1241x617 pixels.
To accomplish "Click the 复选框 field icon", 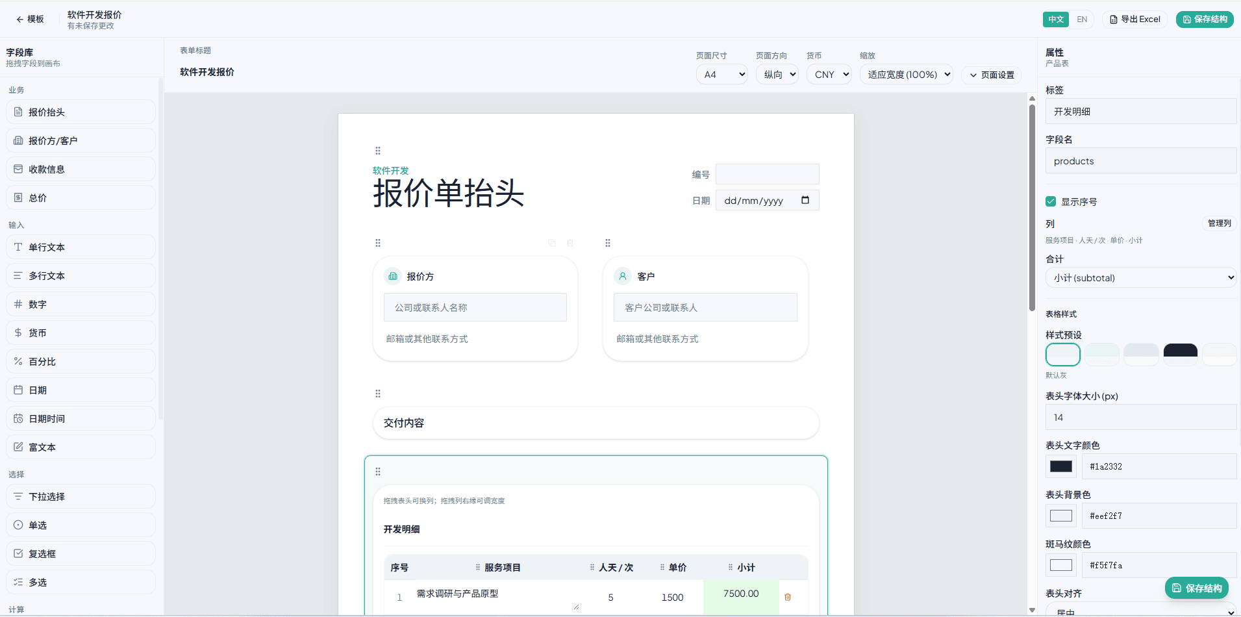I will 18,553.
